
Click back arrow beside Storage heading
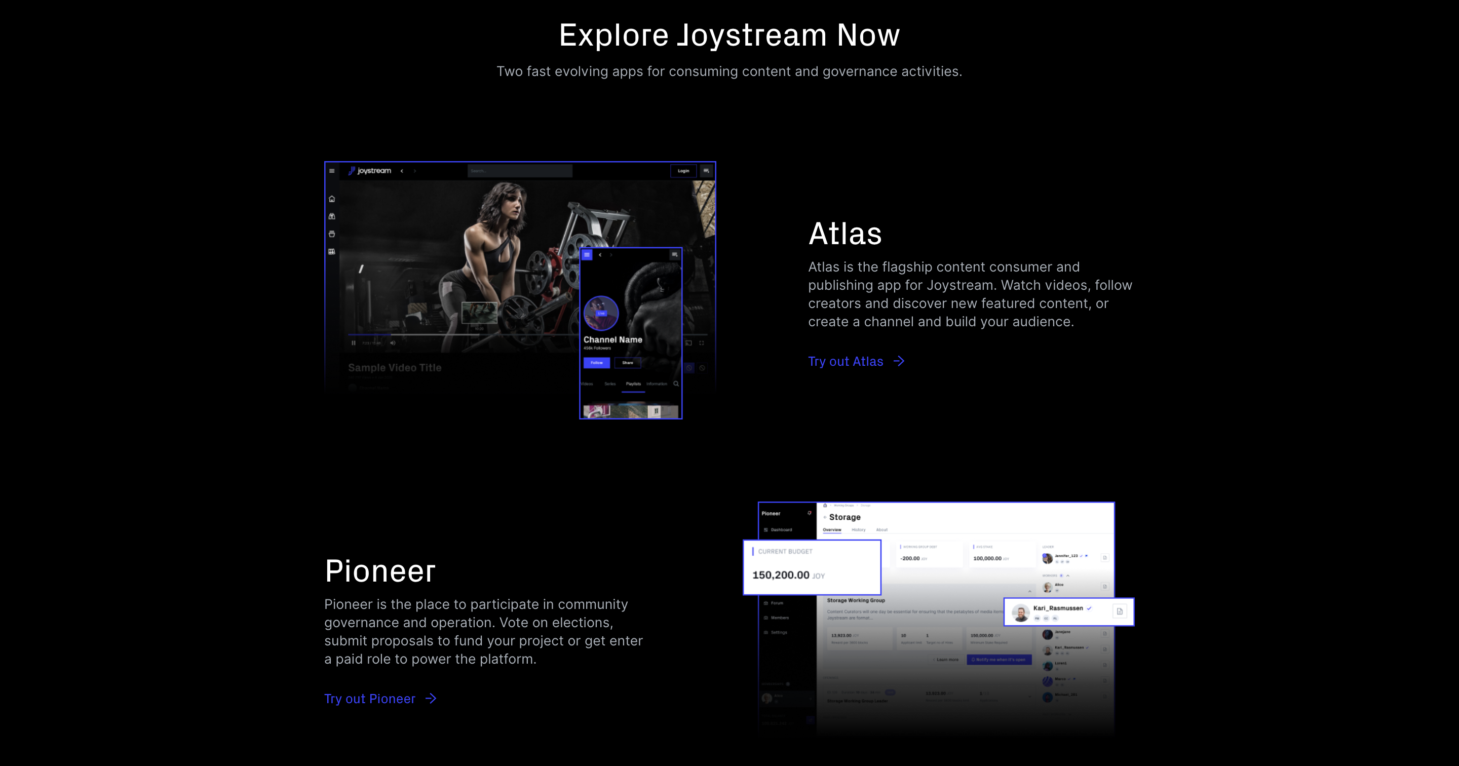pyautogui.click(x=825, y=517)
